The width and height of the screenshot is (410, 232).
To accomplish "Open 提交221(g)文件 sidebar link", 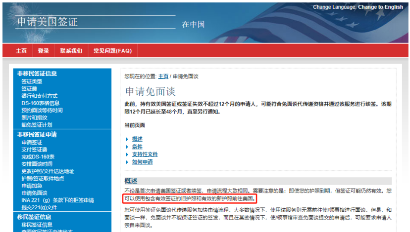I will (x=39, y=207).
